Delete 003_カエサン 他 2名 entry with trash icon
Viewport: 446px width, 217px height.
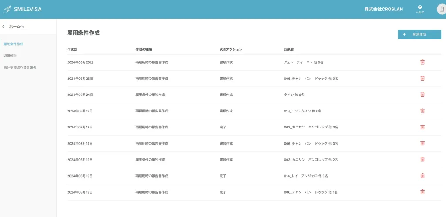[422, 159]
